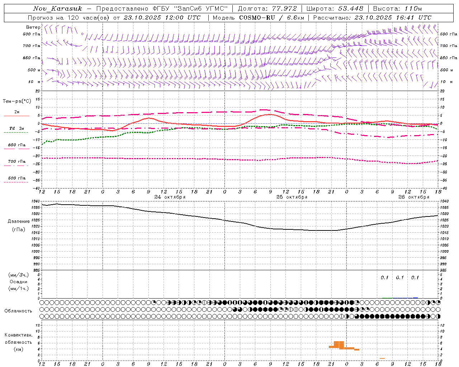Click the 500 гПа temperature legend entry
The height and width of the screenshot is (367, 459).
[x=17, y=178]
